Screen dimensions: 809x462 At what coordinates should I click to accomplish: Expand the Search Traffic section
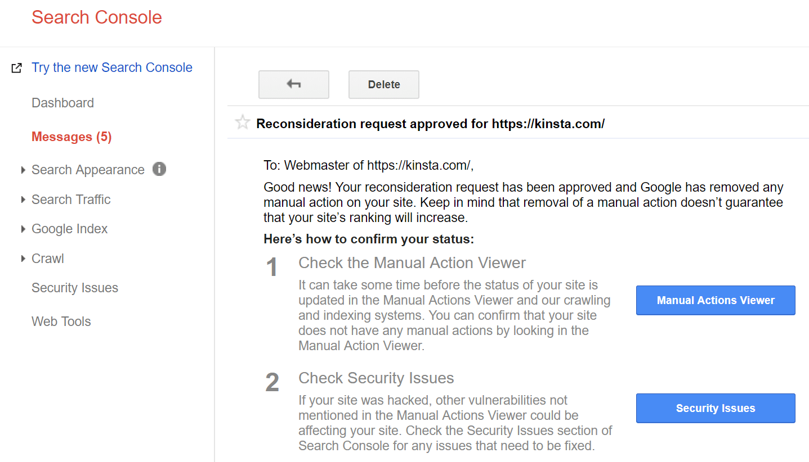(23, 199)
